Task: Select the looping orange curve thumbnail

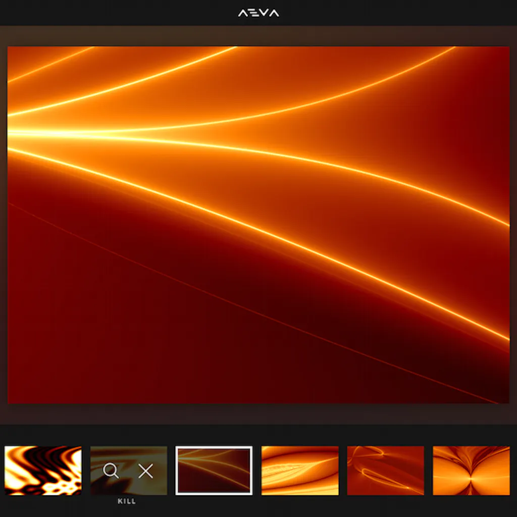Action: click(x=385, y=471)
